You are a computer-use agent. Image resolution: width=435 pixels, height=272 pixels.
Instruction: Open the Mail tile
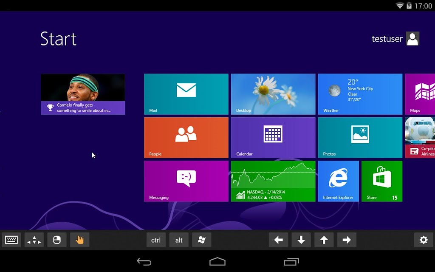[186, 94]
